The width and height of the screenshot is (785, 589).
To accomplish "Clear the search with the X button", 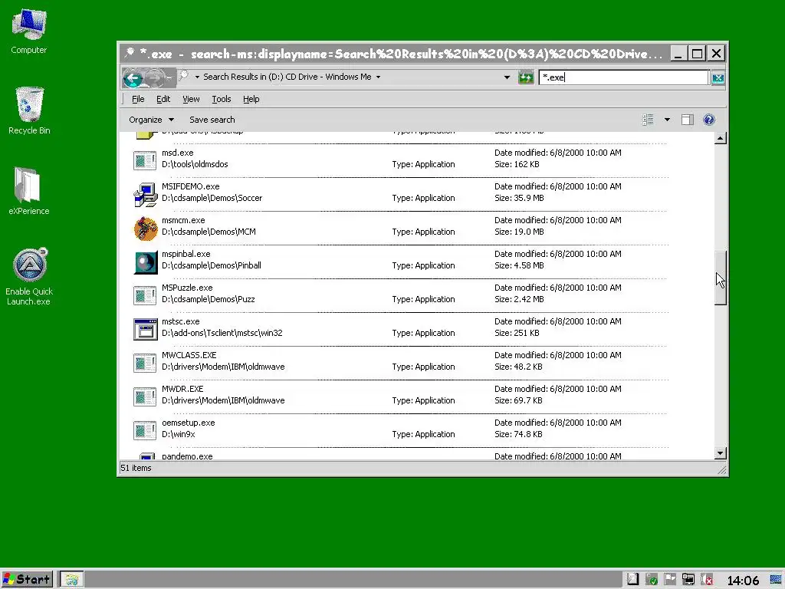I will click(x=718, y=77).
